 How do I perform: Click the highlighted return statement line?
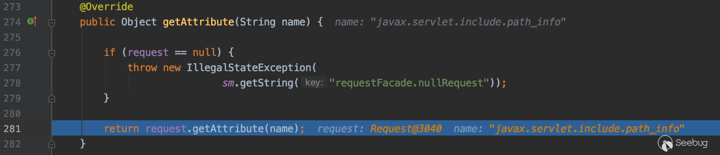tap(385, 129)
